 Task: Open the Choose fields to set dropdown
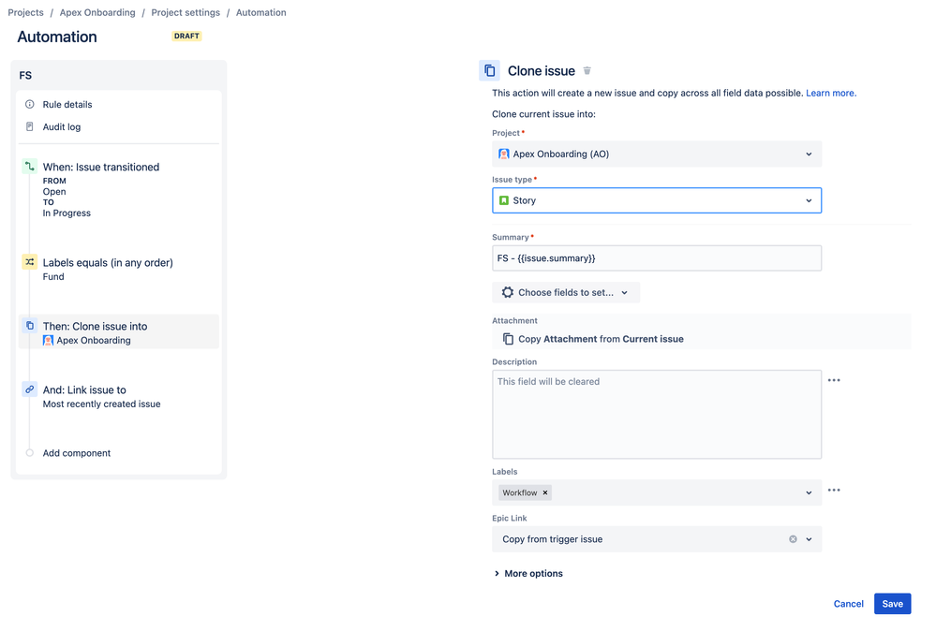(x=566, y=292)
